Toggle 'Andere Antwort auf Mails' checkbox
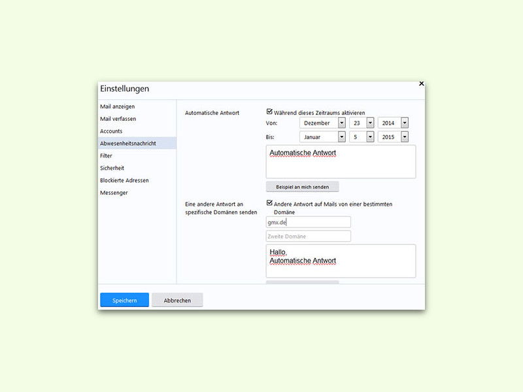The height and width of the screenshot is (392, 523). [x=269, y=203]
